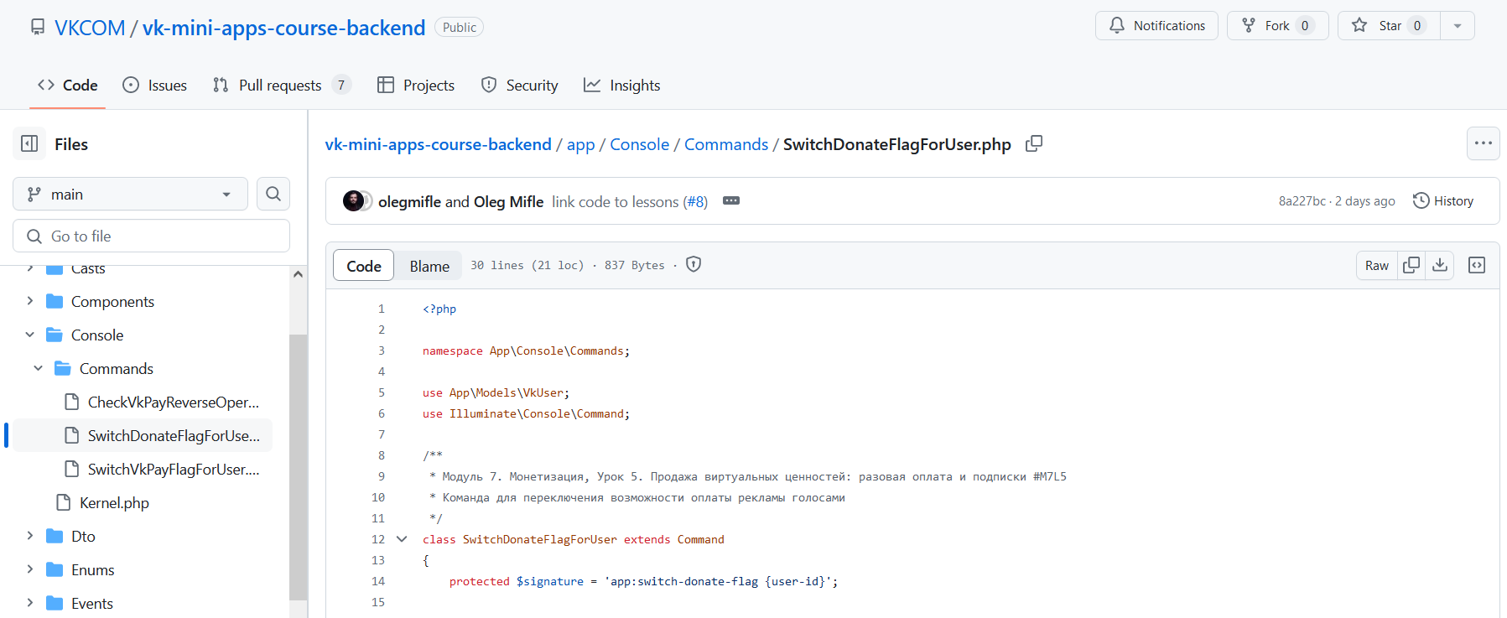Click the shield code security icon
This screenshot has width=1507, height=618.
click(x=694, y=264)
